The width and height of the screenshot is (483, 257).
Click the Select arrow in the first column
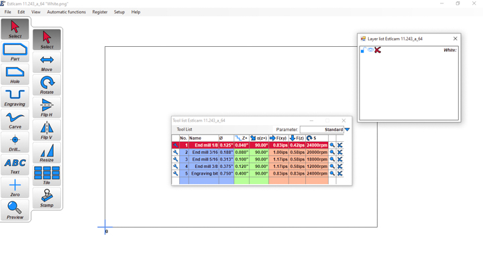[x=15, y=29]
